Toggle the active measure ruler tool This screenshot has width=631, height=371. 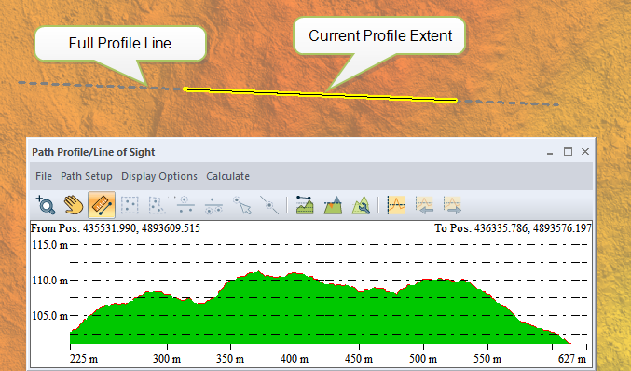click(102, 205)
